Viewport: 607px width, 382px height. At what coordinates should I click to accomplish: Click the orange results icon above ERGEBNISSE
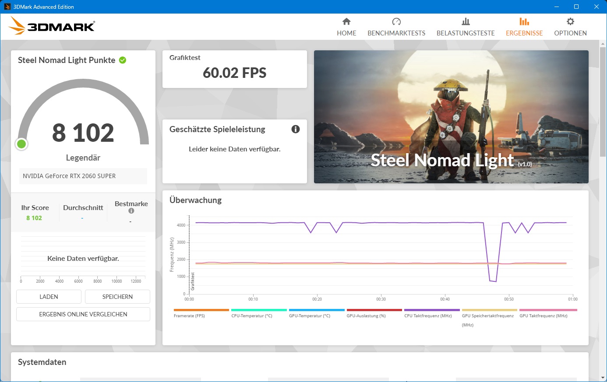click(x=524, y=21)
